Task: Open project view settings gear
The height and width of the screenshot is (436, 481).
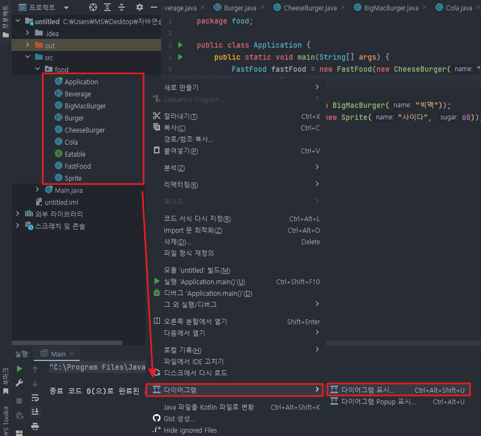Action: click(x=140, y=7)
